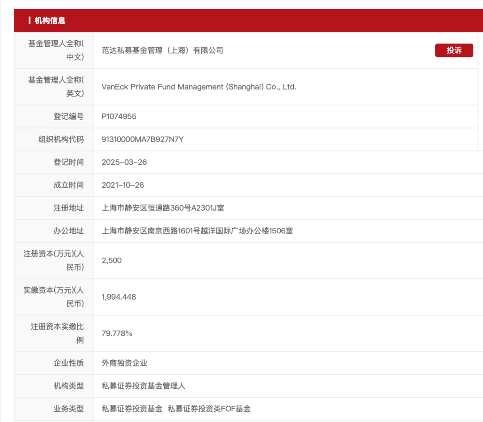Click the institution type 私募证券投资基金管理人

coord(144,386)
